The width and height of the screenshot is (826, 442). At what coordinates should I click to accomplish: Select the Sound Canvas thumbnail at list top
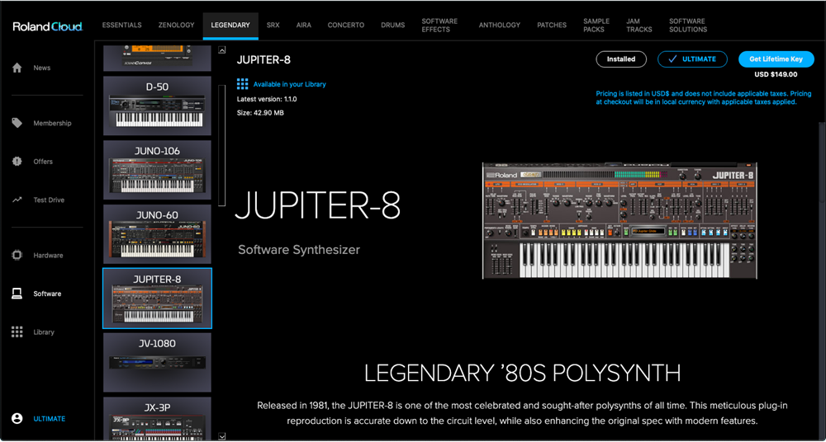[157, 58]
